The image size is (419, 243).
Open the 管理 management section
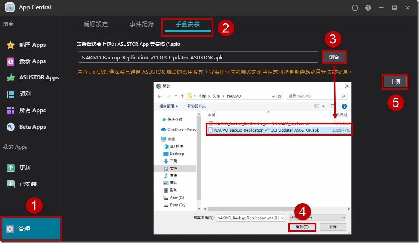[31, 229]
